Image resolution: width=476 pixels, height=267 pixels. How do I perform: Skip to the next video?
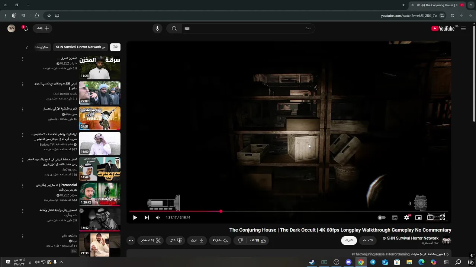pyautogui.click(x=147, y=218)
